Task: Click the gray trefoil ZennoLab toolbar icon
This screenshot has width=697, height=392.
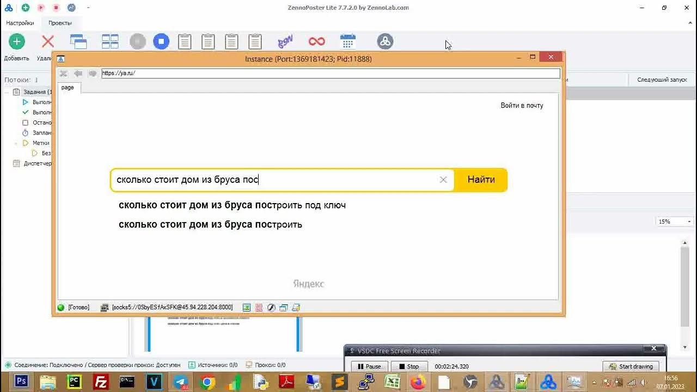Action: pos(385,41)
